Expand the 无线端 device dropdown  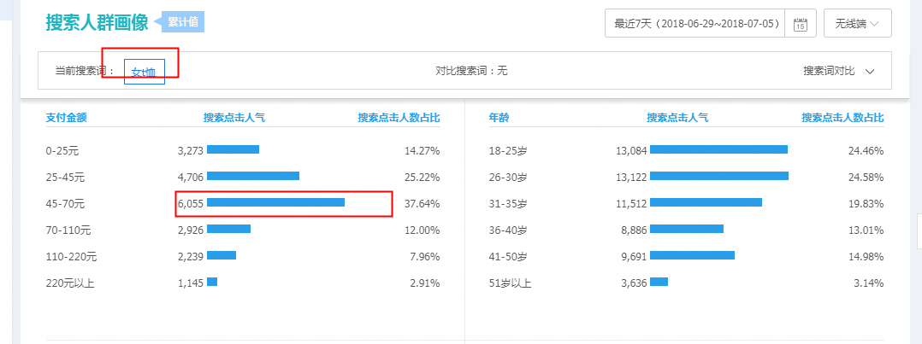(x=857, y=24)
